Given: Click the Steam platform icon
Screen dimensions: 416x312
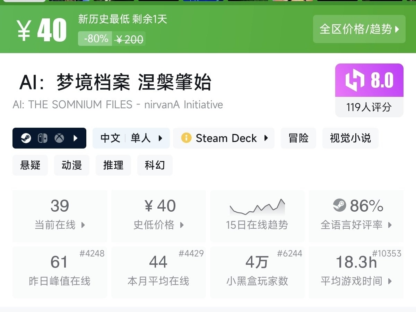Looking at the screenshot, I should pos(26,138).
